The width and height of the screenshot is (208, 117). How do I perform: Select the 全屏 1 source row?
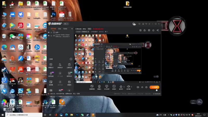coord(60,32)
